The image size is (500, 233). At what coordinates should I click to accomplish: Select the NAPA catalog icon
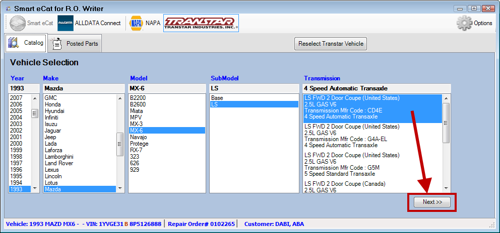136,23
